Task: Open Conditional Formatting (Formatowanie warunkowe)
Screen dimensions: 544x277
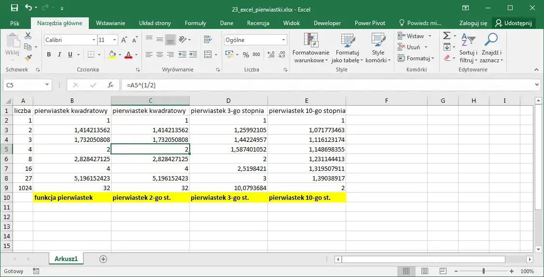Action: (311, 48)
